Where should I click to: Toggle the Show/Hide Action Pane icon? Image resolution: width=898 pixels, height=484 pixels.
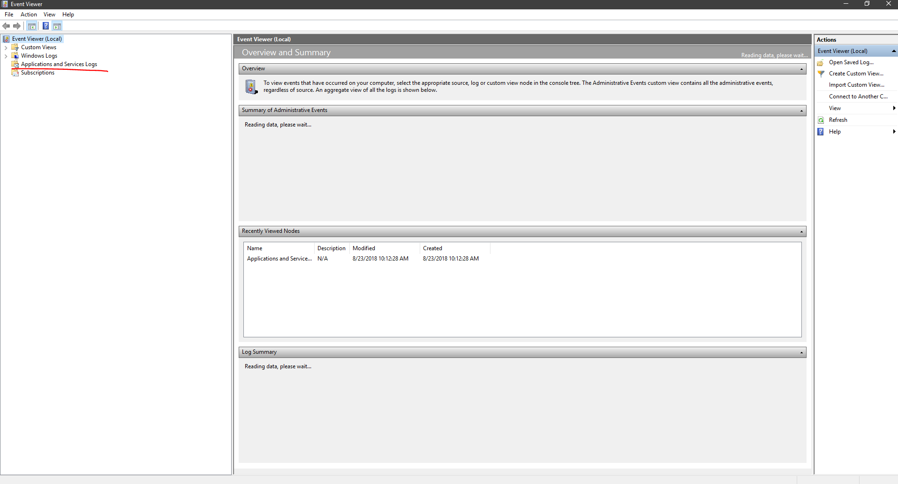coord(57,26)
